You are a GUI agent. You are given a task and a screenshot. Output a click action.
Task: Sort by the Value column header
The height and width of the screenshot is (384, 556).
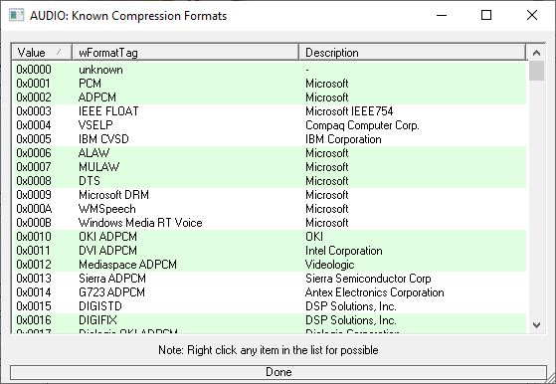42,53
